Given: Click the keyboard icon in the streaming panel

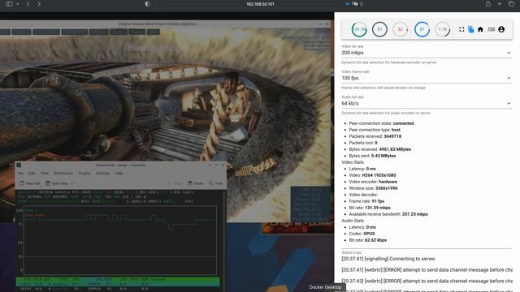Looking at the screenshot, I should coord(492,29).
